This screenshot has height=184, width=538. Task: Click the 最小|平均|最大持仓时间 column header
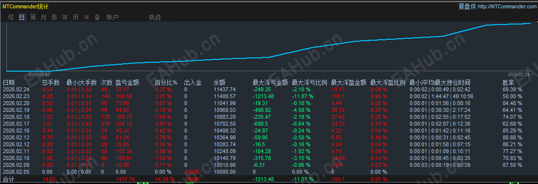[x=440, y=83]
